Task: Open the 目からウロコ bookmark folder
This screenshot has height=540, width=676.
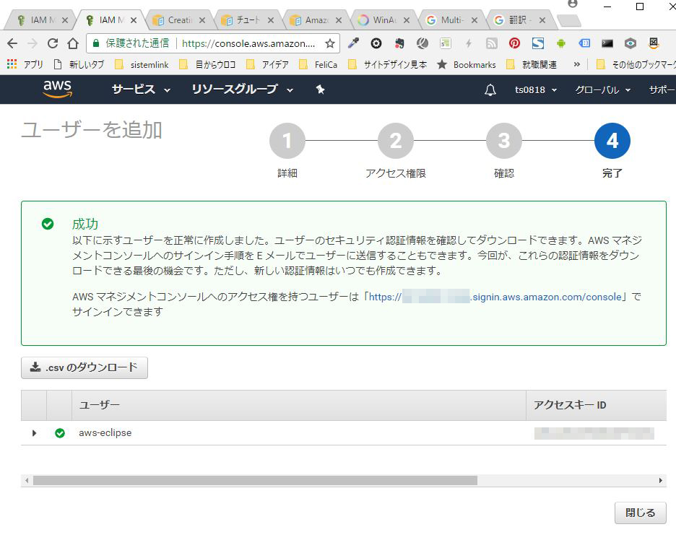Action: [x=207, y=65]
